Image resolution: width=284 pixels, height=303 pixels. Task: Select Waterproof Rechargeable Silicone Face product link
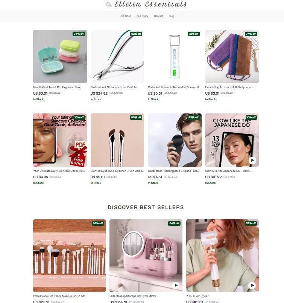(174, 171)
